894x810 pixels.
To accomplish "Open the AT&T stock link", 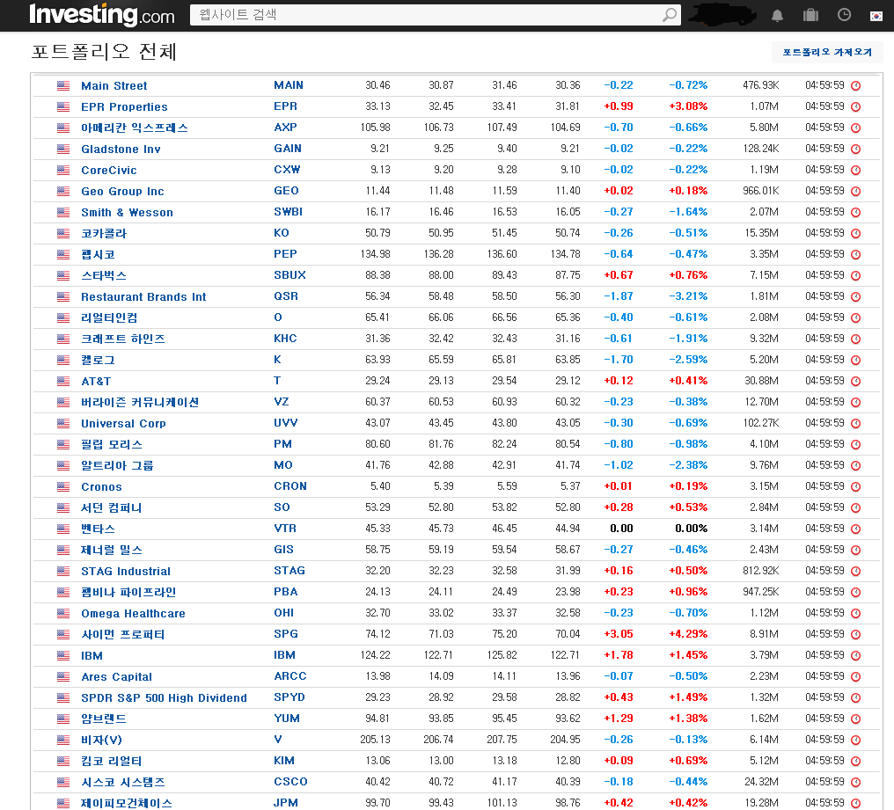I will click(x=96, y=381).
